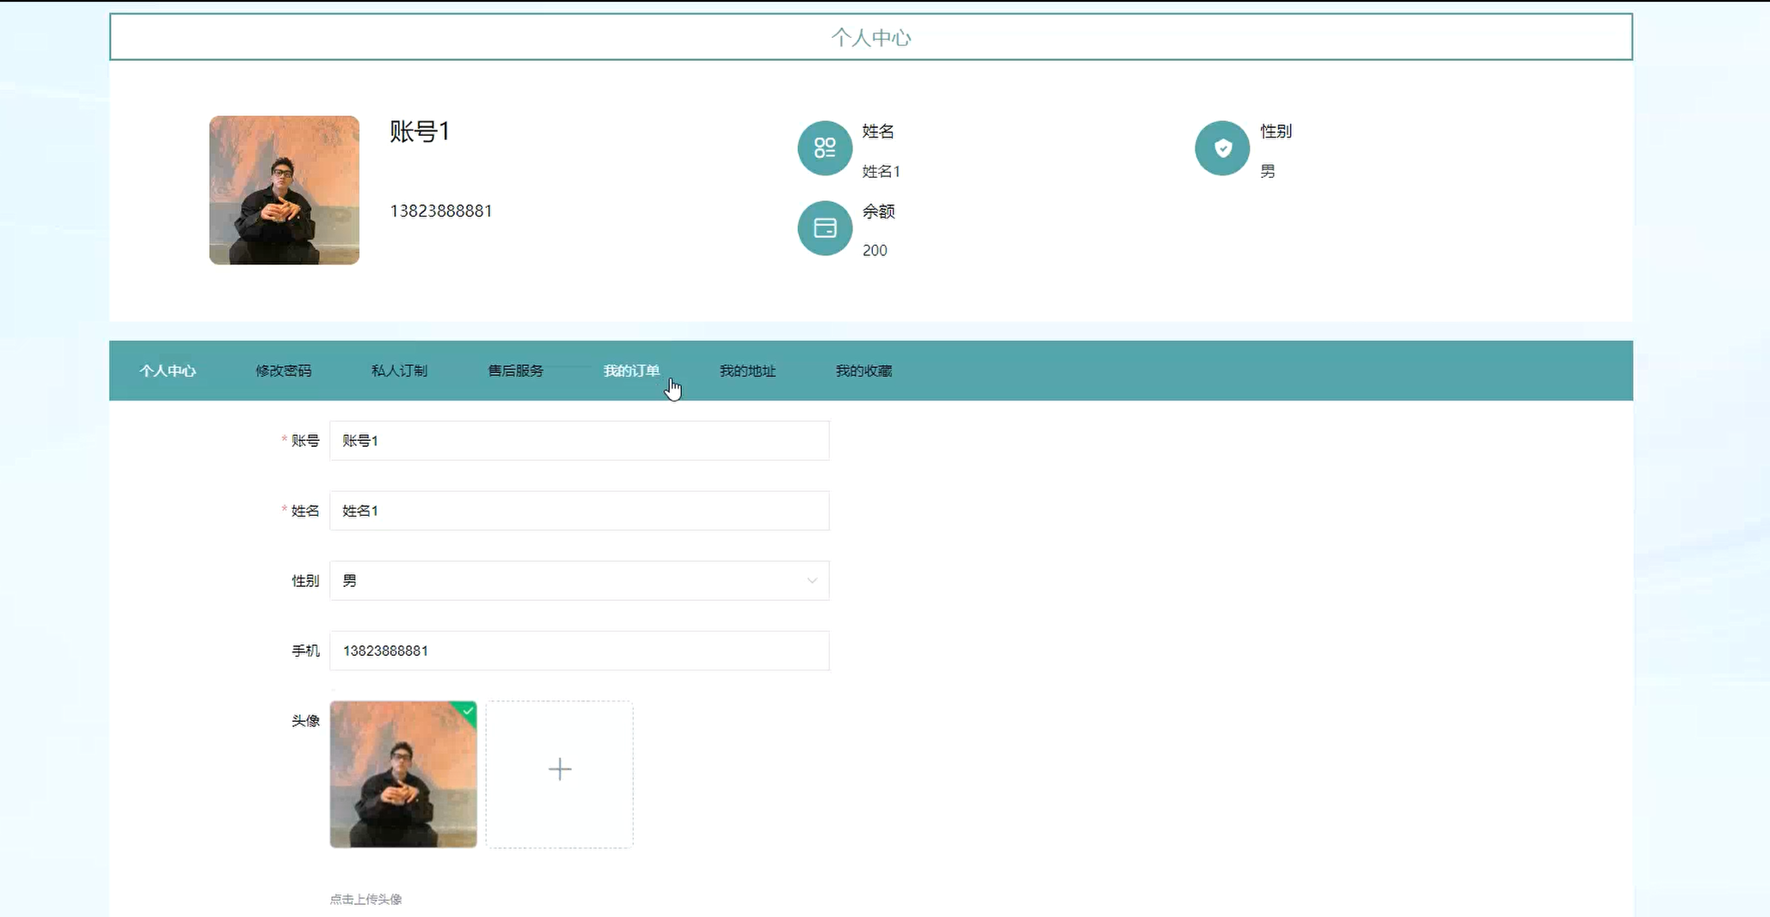Screen dimensions: 1770x917
Task: Click the balance (余额) wallet icon
Action: [x=824, y=228]
